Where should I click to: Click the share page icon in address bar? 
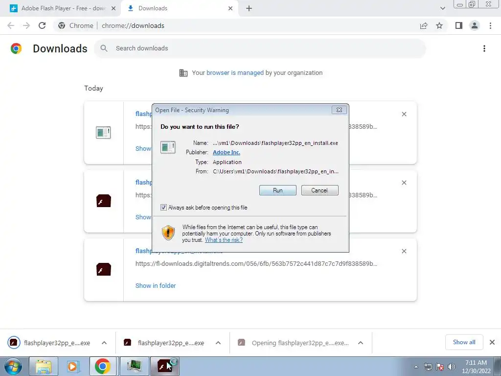(x=424, y=25)
